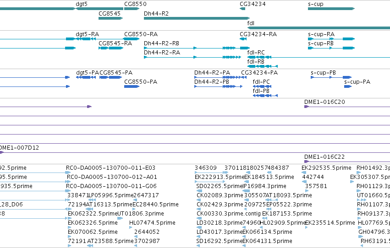
Task: Click the EC28440.5prime EST label
Action: [x=155, y=205]
